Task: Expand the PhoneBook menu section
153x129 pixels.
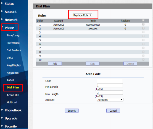Action: click(13, 110)
